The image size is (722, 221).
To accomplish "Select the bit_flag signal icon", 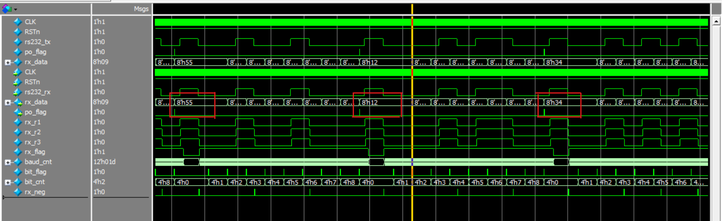I will pos(18,172).
